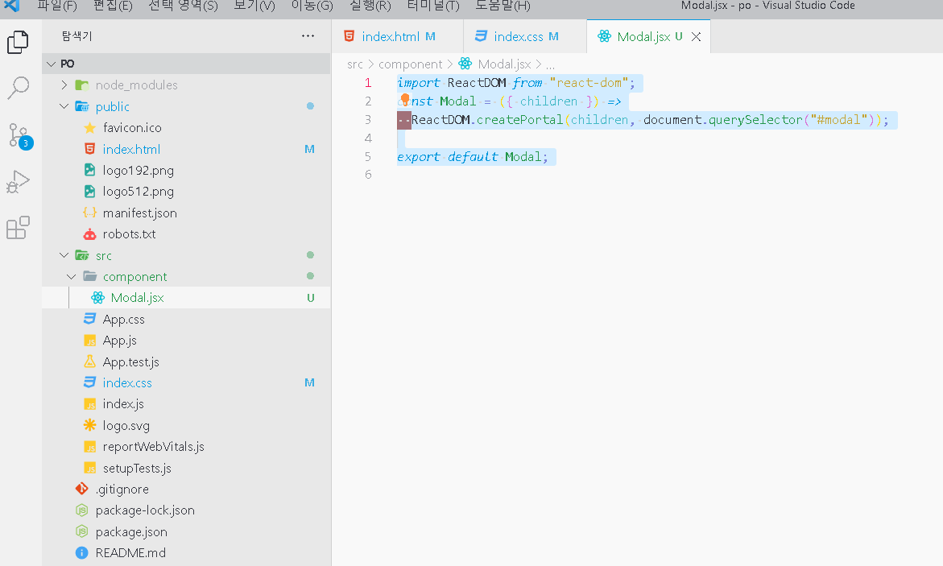Click the React icon beside Modal.jsx in explorer
This screenshot has height=566, width=943.
click(97, 298)
